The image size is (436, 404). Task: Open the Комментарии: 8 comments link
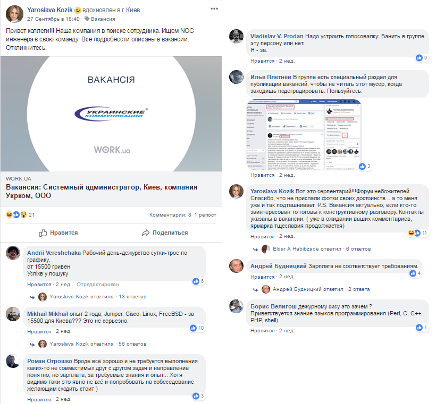tap(170, 215)
